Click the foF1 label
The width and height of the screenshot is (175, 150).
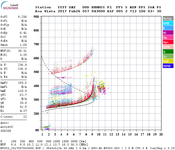4,21
